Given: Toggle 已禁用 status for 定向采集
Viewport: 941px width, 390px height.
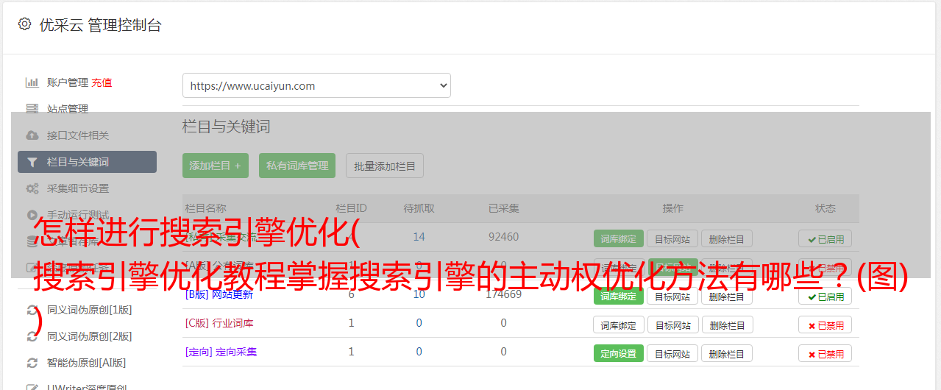Looking at the screenshot, I should point(825,353).
